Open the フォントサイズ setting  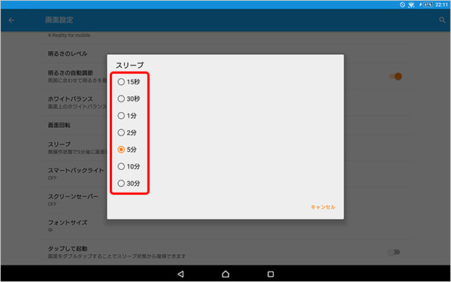point(225,226)
